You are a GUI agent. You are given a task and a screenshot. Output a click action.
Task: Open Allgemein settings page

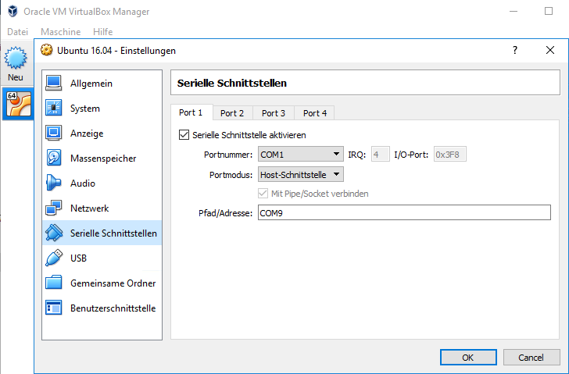102,83
